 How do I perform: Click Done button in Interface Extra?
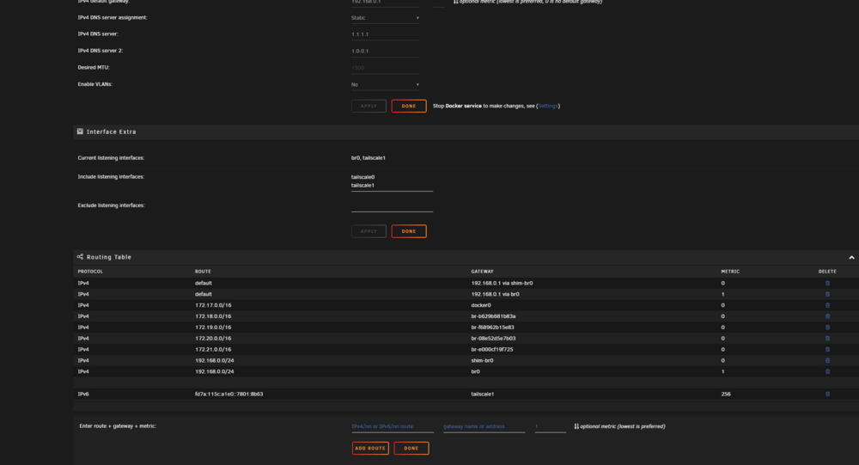click(409, 231)
